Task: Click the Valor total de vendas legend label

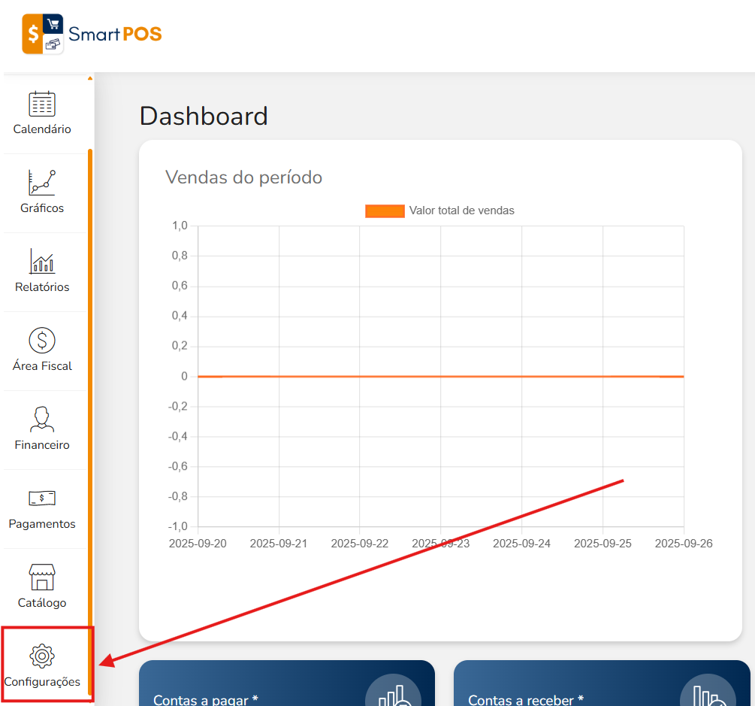Action: tap(461, 211)
